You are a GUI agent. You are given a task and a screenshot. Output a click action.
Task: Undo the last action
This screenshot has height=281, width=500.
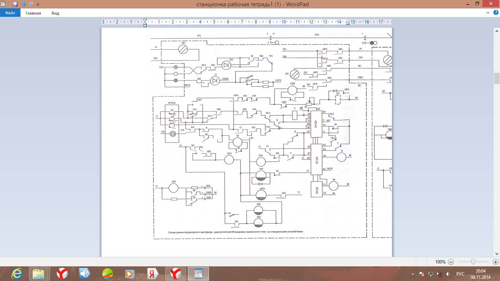(23, 4)
